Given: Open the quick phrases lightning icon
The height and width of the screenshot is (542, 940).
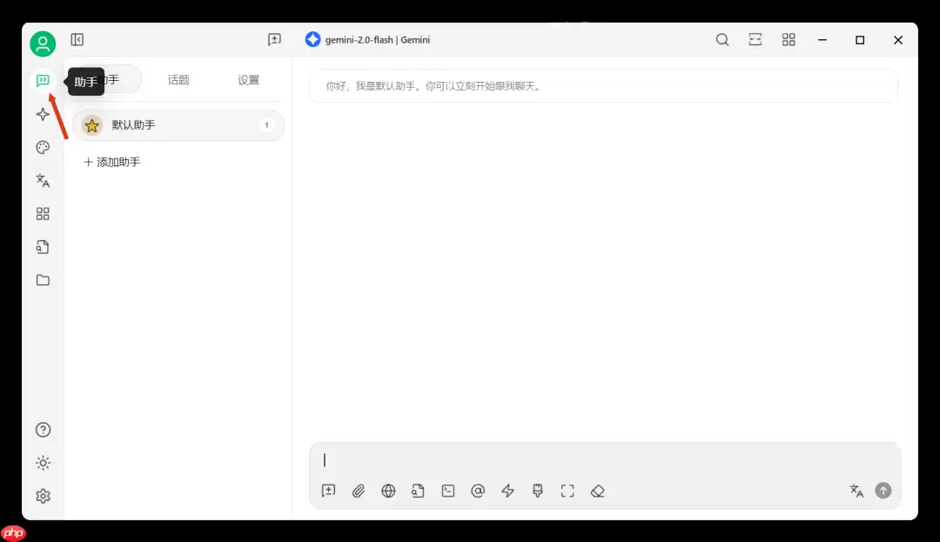Looking at the screenshot, I should pos(507,491).
